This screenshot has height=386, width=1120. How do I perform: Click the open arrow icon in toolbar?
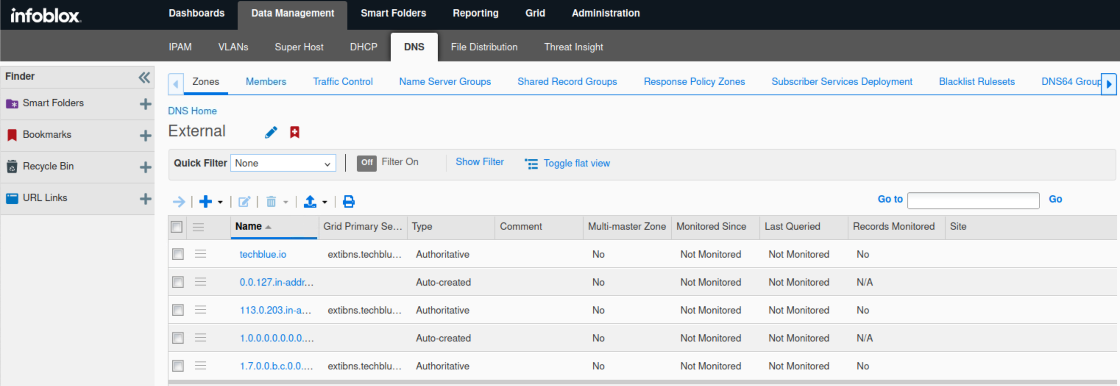tap(178, 201)
